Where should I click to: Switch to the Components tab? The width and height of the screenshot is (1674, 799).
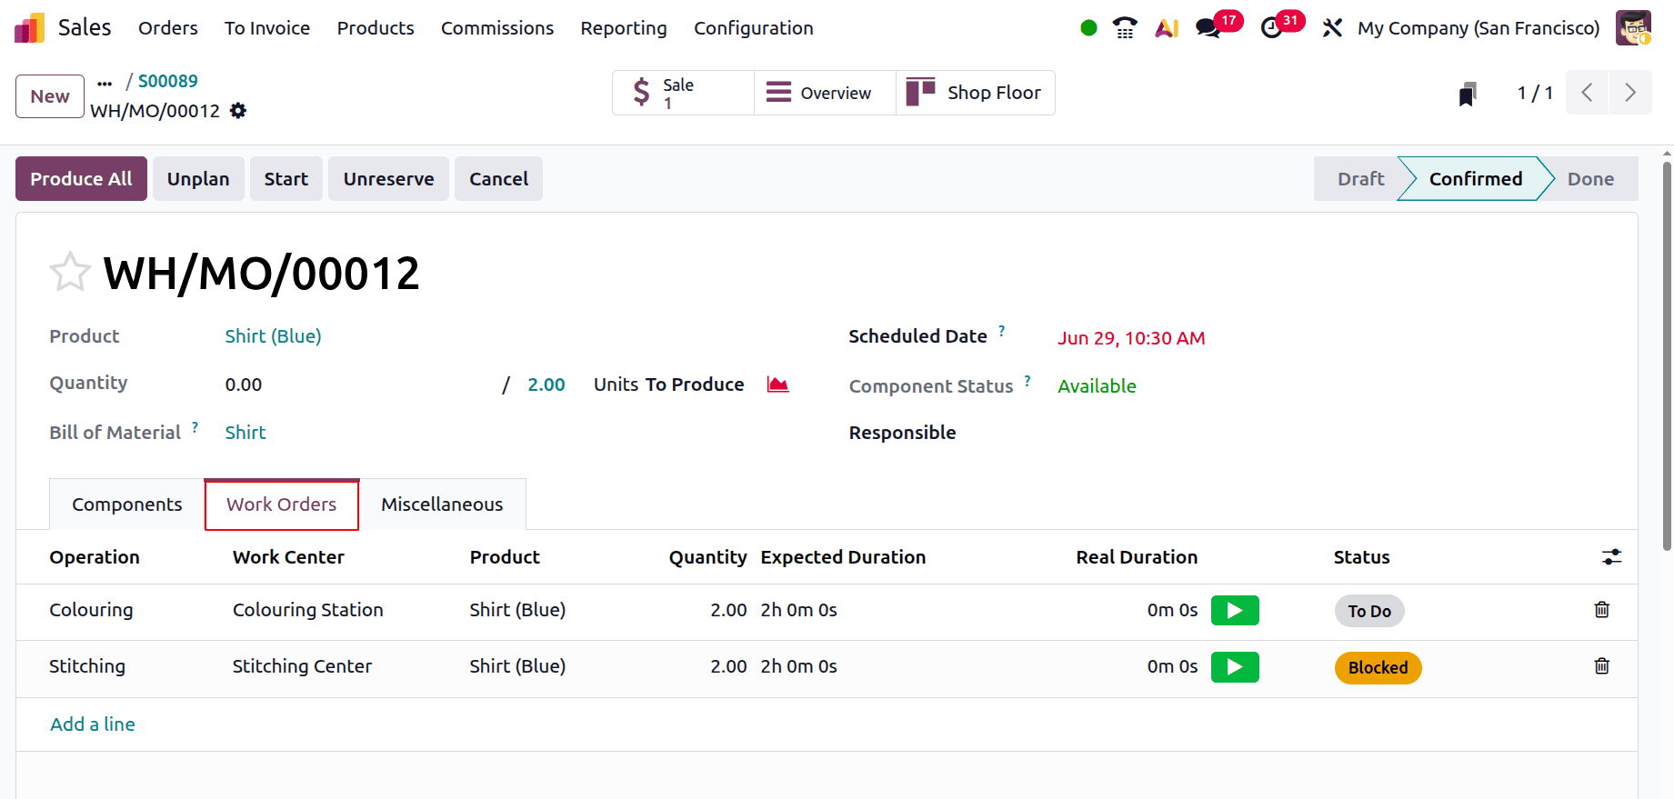click(127, 504)
